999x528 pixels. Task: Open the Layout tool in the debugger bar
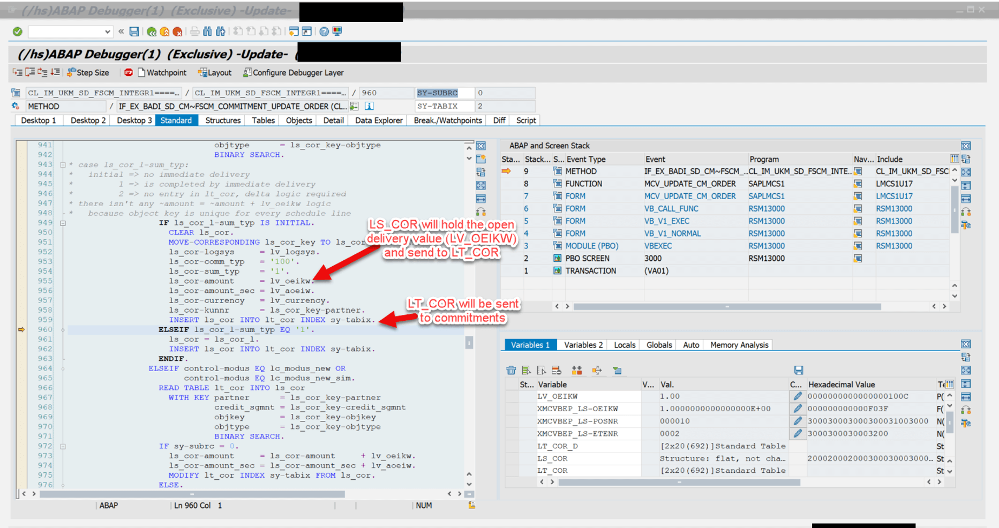click(x=214, y=72)
